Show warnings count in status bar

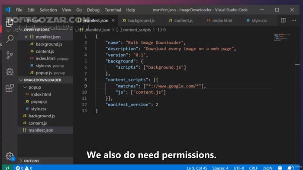[x=29, y=168]
